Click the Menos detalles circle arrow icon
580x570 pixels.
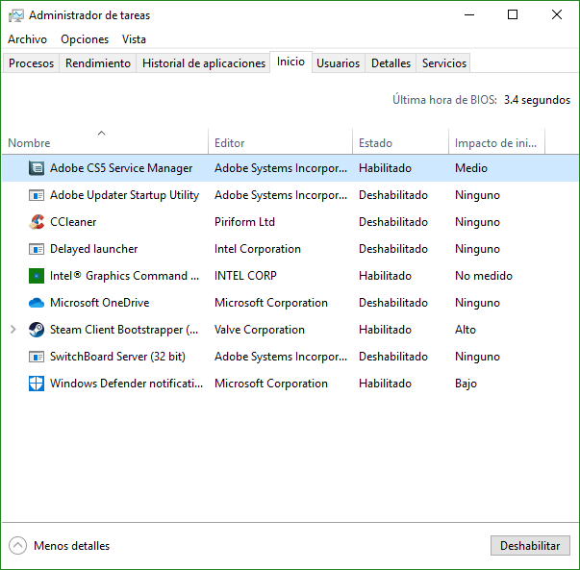[17, 546]
